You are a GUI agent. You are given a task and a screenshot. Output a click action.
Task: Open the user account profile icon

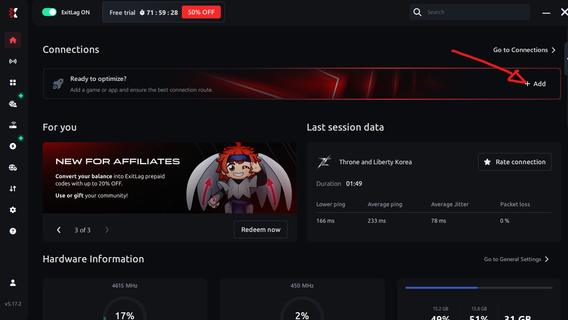click(13, 283)
